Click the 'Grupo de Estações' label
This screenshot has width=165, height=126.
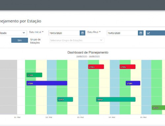(x=35, y=41)
